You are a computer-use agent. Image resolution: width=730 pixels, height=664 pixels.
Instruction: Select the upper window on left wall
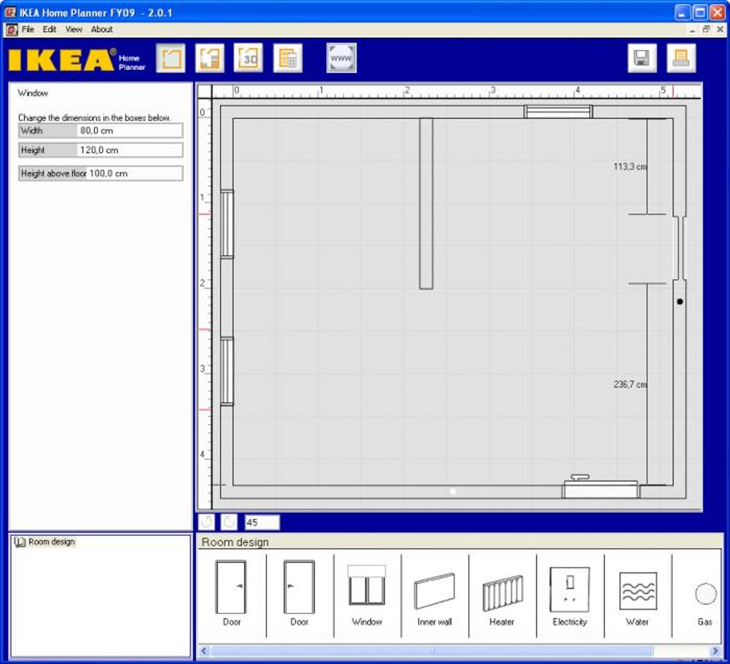[x=227, y=224]
